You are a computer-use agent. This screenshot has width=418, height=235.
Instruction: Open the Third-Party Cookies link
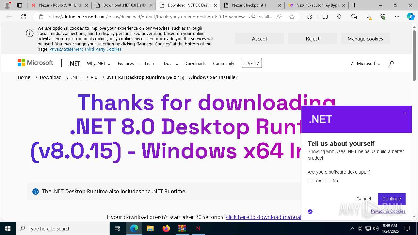point(103,49)
